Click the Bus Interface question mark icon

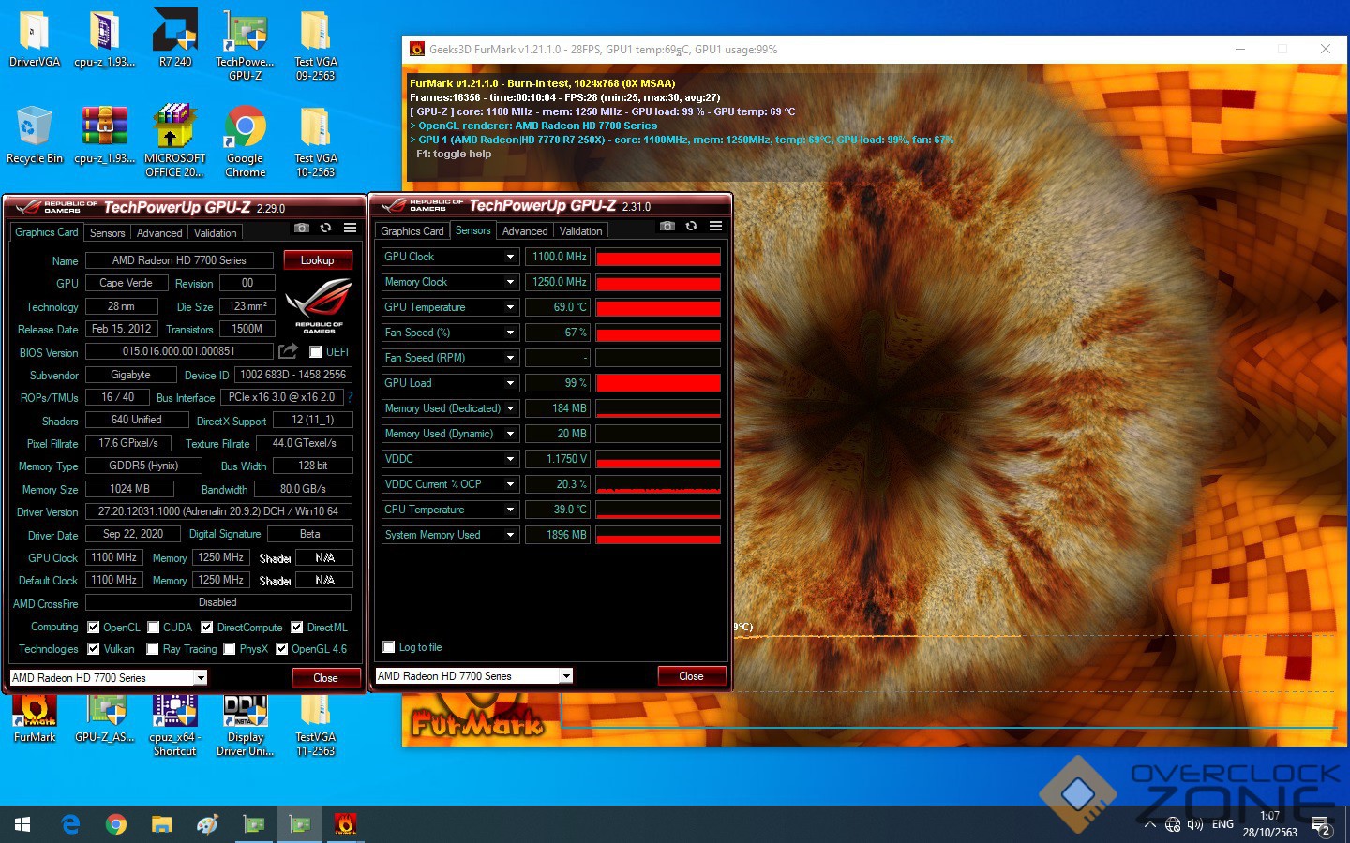(350, 397)
